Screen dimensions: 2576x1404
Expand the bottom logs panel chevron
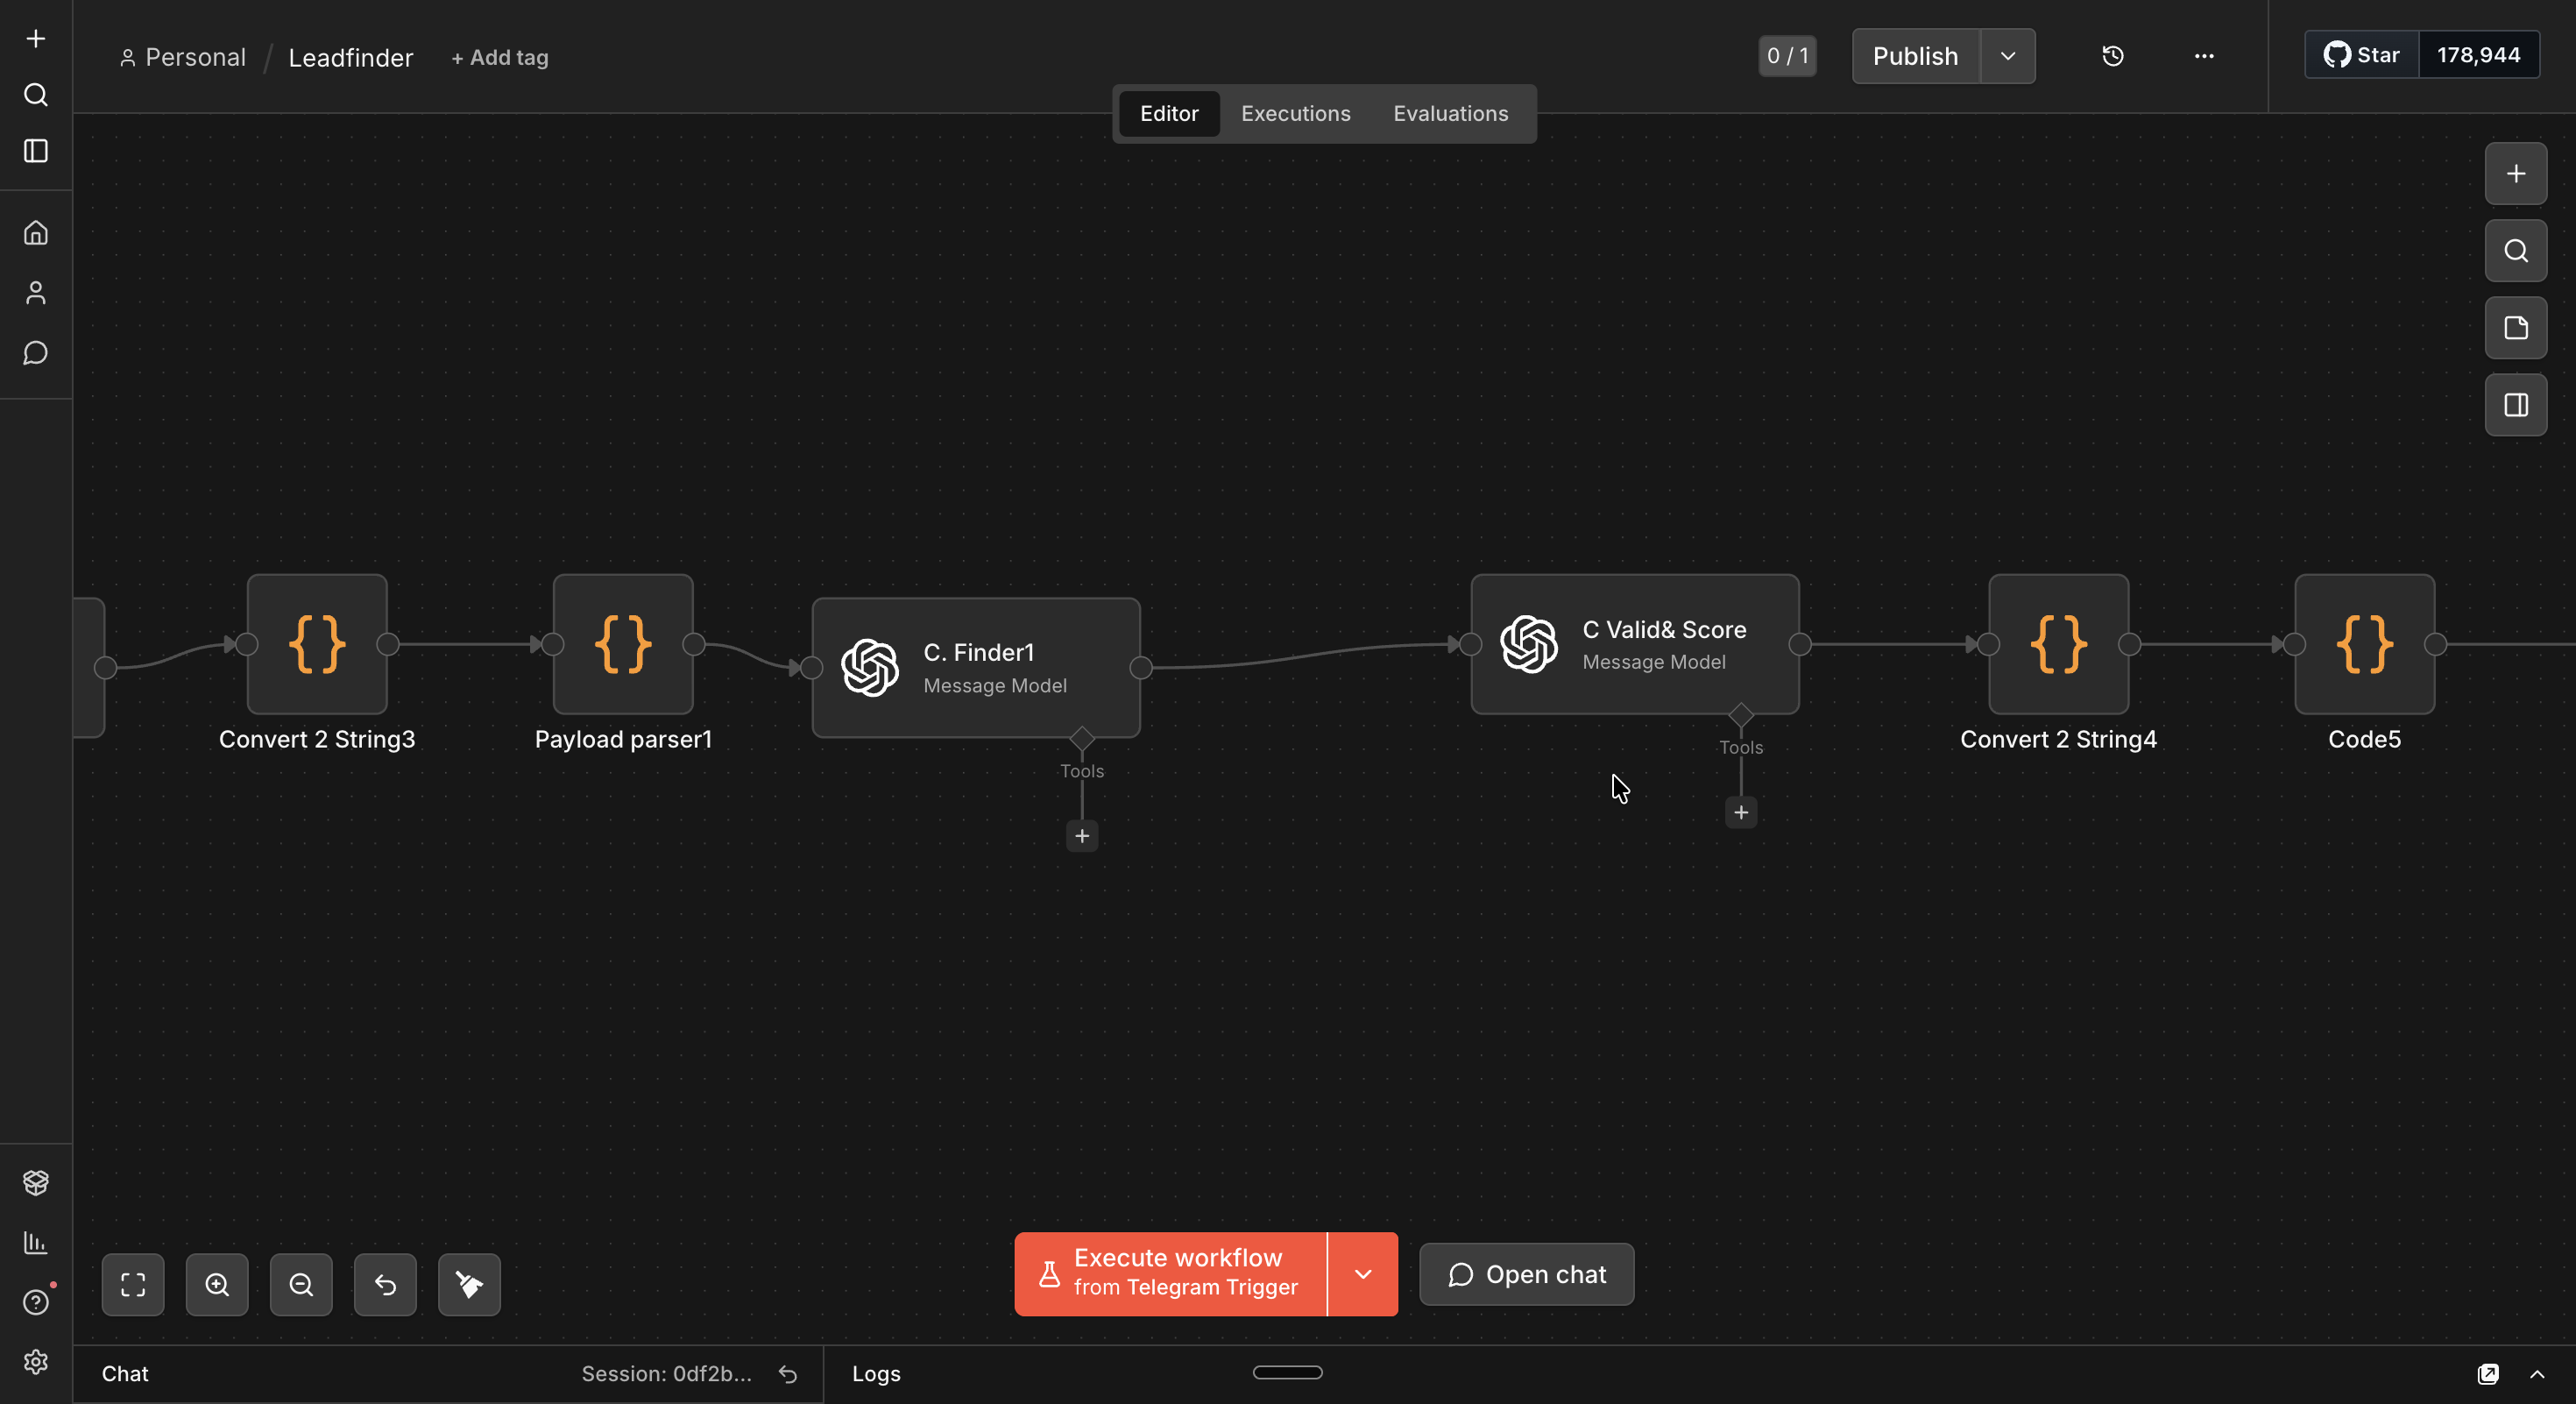point(2537,1374)
